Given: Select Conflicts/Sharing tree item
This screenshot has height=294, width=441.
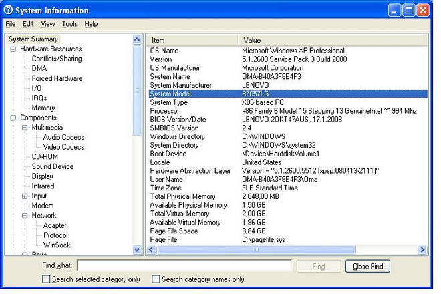Looking at the screenshot, I should [x=57, y=59].
